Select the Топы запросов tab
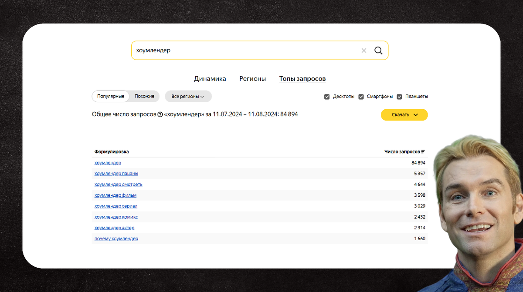The width and height of the screenshot is (523, 292). tap(302, 79)
